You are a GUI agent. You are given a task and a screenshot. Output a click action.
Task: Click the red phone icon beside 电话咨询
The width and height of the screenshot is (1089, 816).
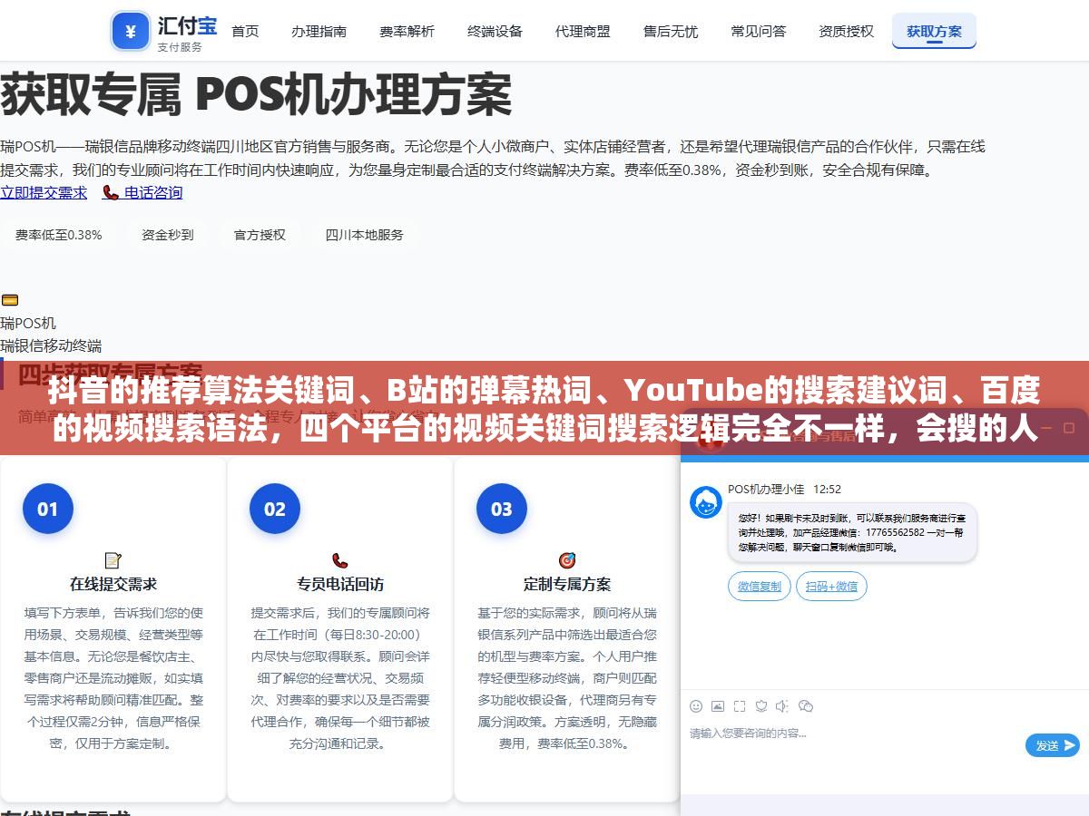[x=111, y=192]
